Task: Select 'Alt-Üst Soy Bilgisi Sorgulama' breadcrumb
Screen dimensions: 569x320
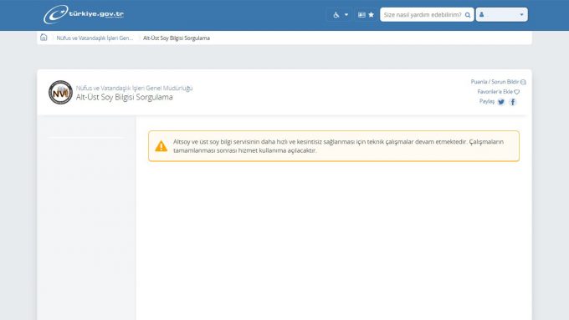Action: coord(177,38)
